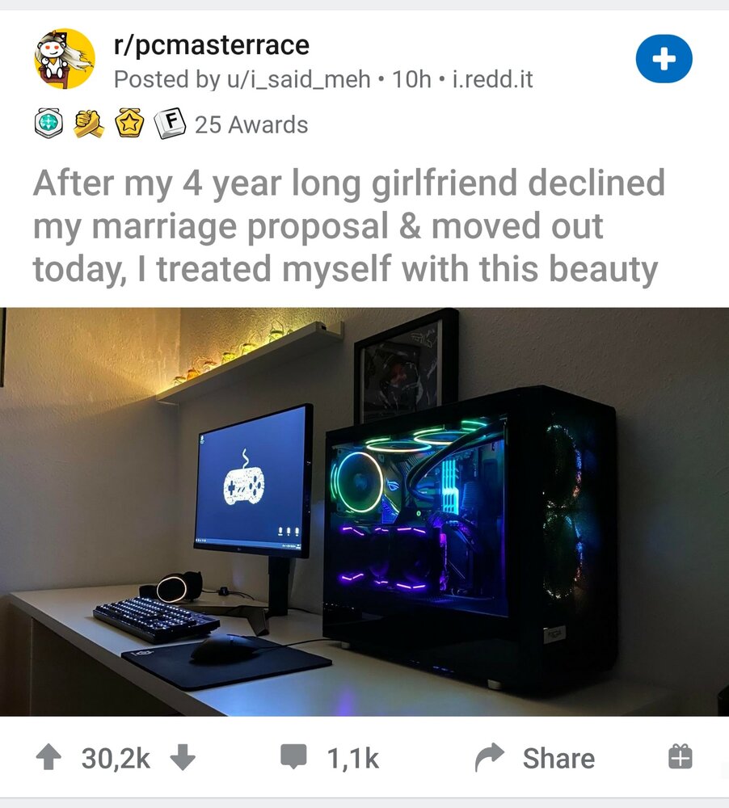The image size is (729, 808).
Task: Join subreddit with the blue plus button
Action: click(x=664, y=58)
